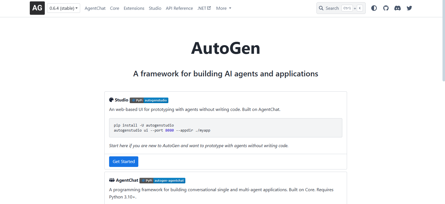
Task: Click the palette icon beside Studio
Action: [x=111, y=100]
